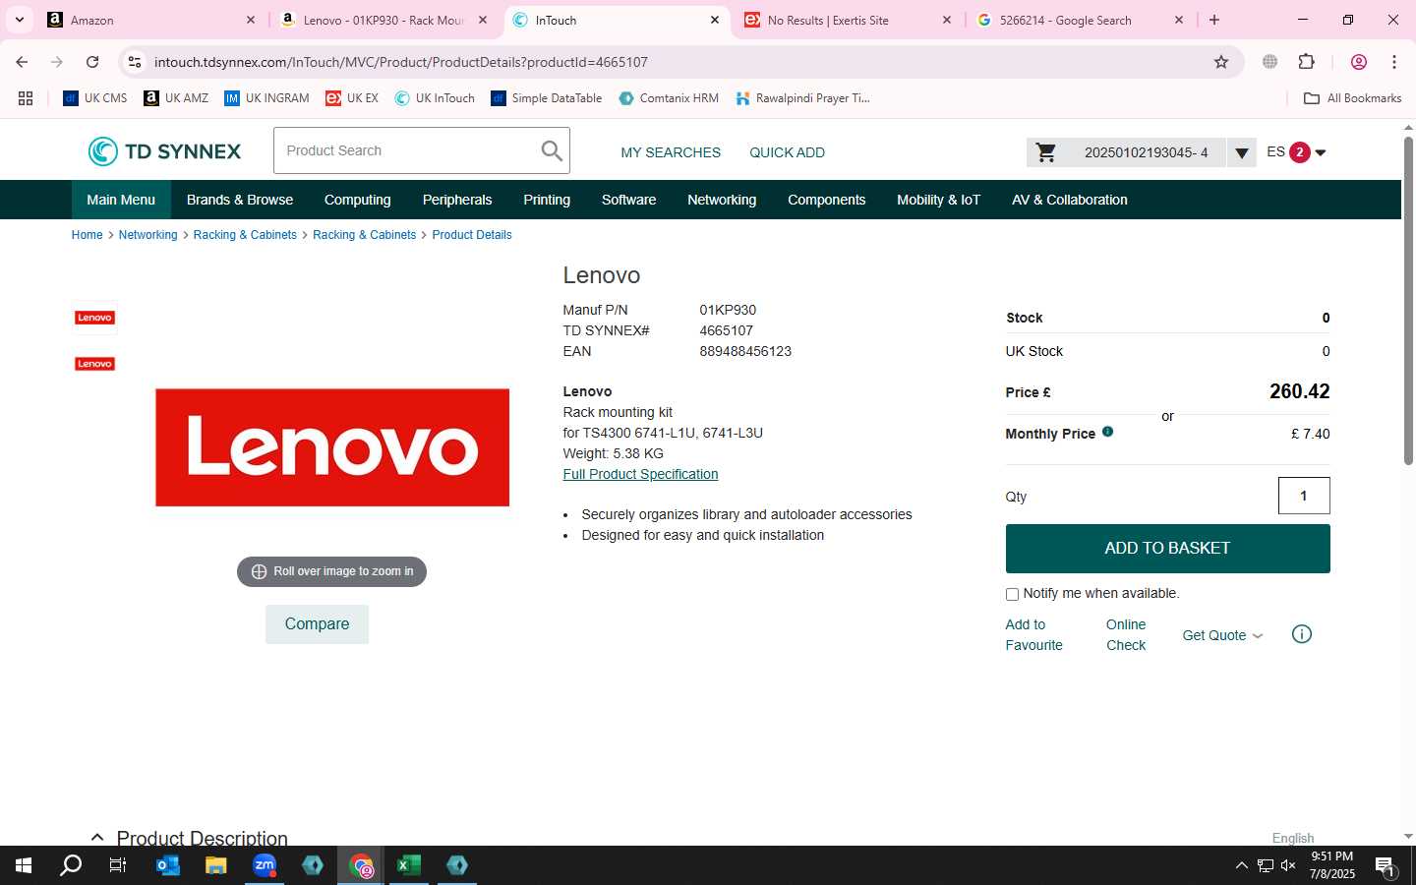Open the Main Menu nav item
Viewport: 1416px width, 885px height.
click(x=121, y=200)
